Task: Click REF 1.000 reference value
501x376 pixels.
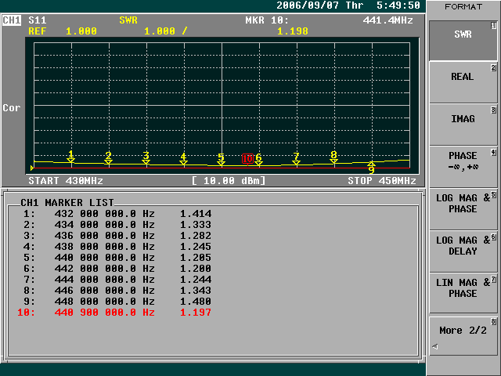Action: 63,31
